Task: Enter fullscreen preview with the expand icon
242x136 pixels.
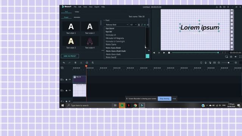Action: point(240,57)
